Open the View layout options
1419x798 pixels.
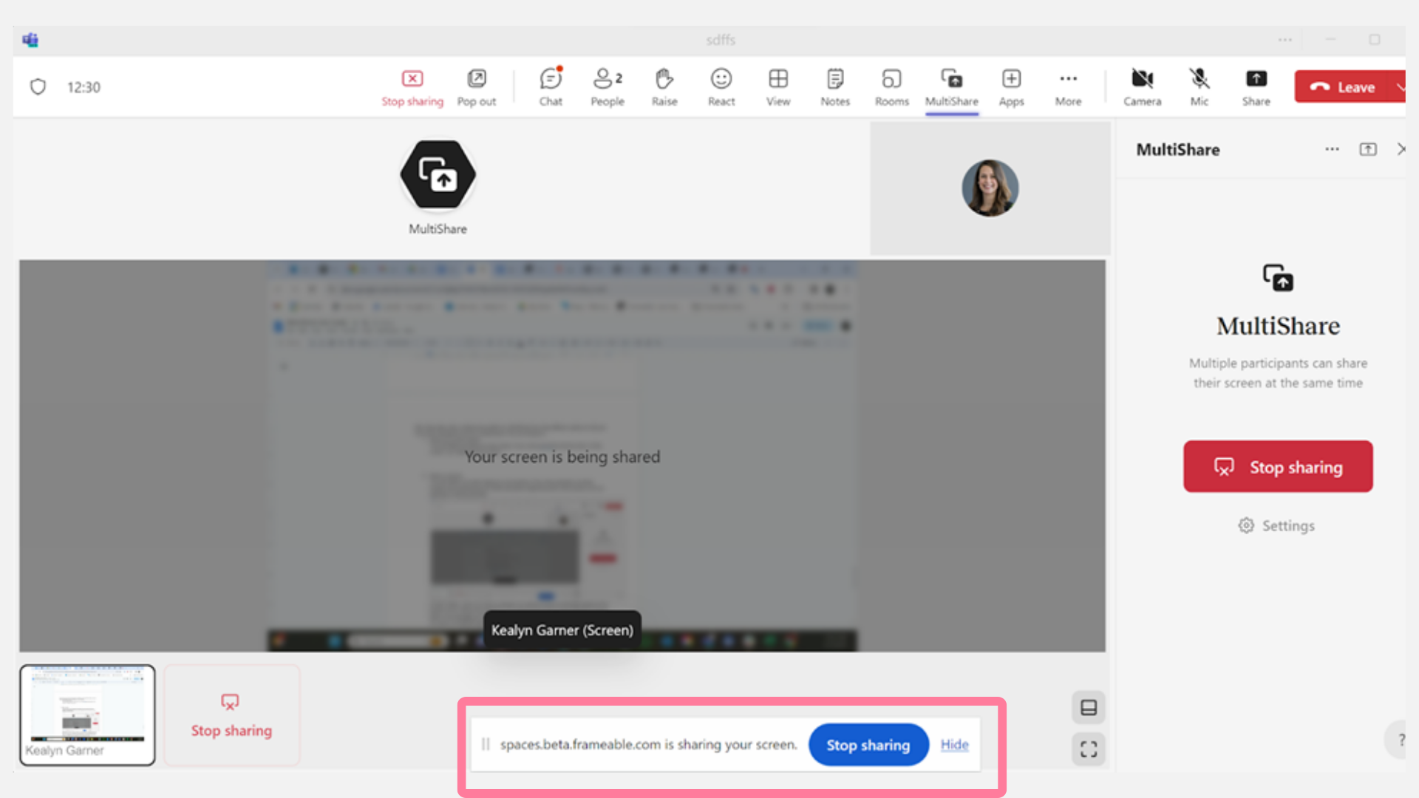[778, 87]
